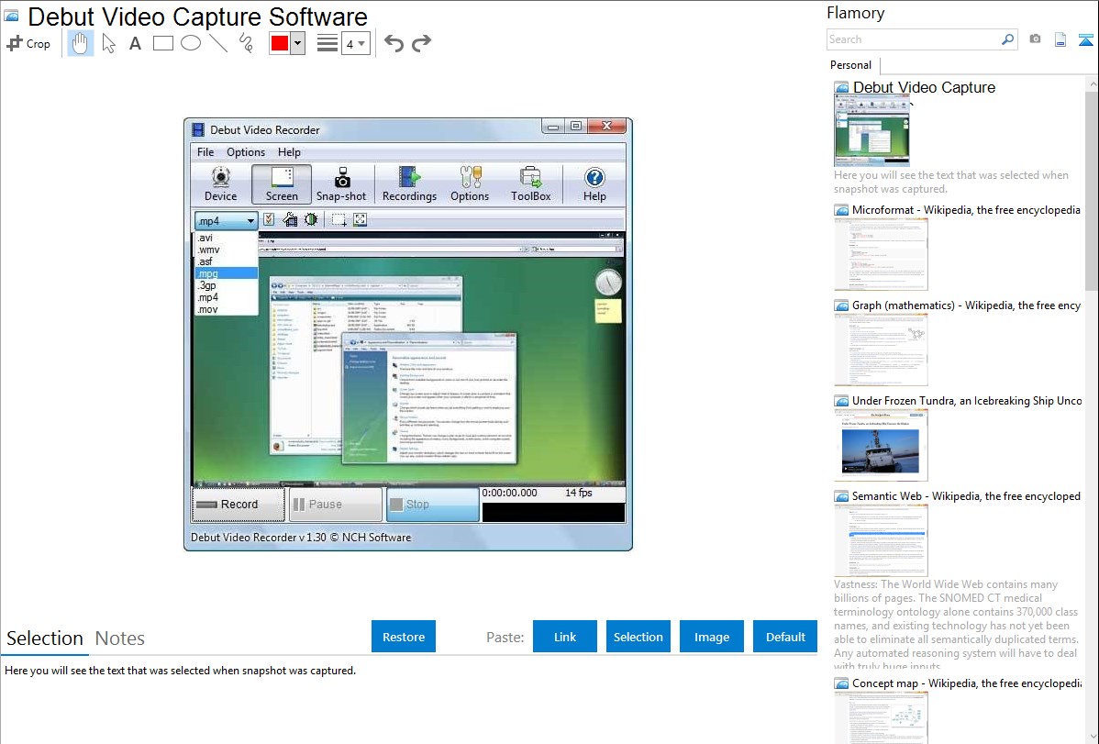Screen dimensions: 1099x744
Task: Click the Link paste button
Action: (x=565, y=637)
